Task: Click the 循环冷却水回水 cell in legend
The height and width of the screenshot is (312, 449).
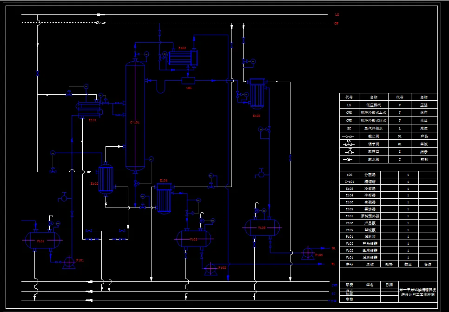Action: [x=374, y=120]
